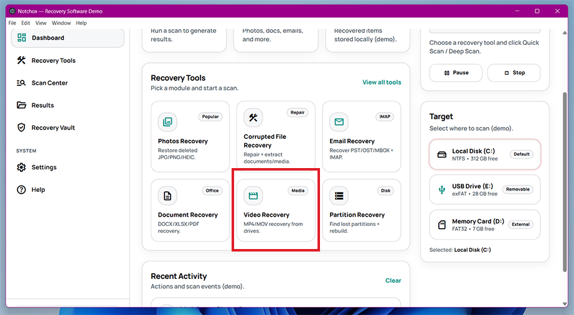Click the scrollbar down arrow

tap(565, 304)
